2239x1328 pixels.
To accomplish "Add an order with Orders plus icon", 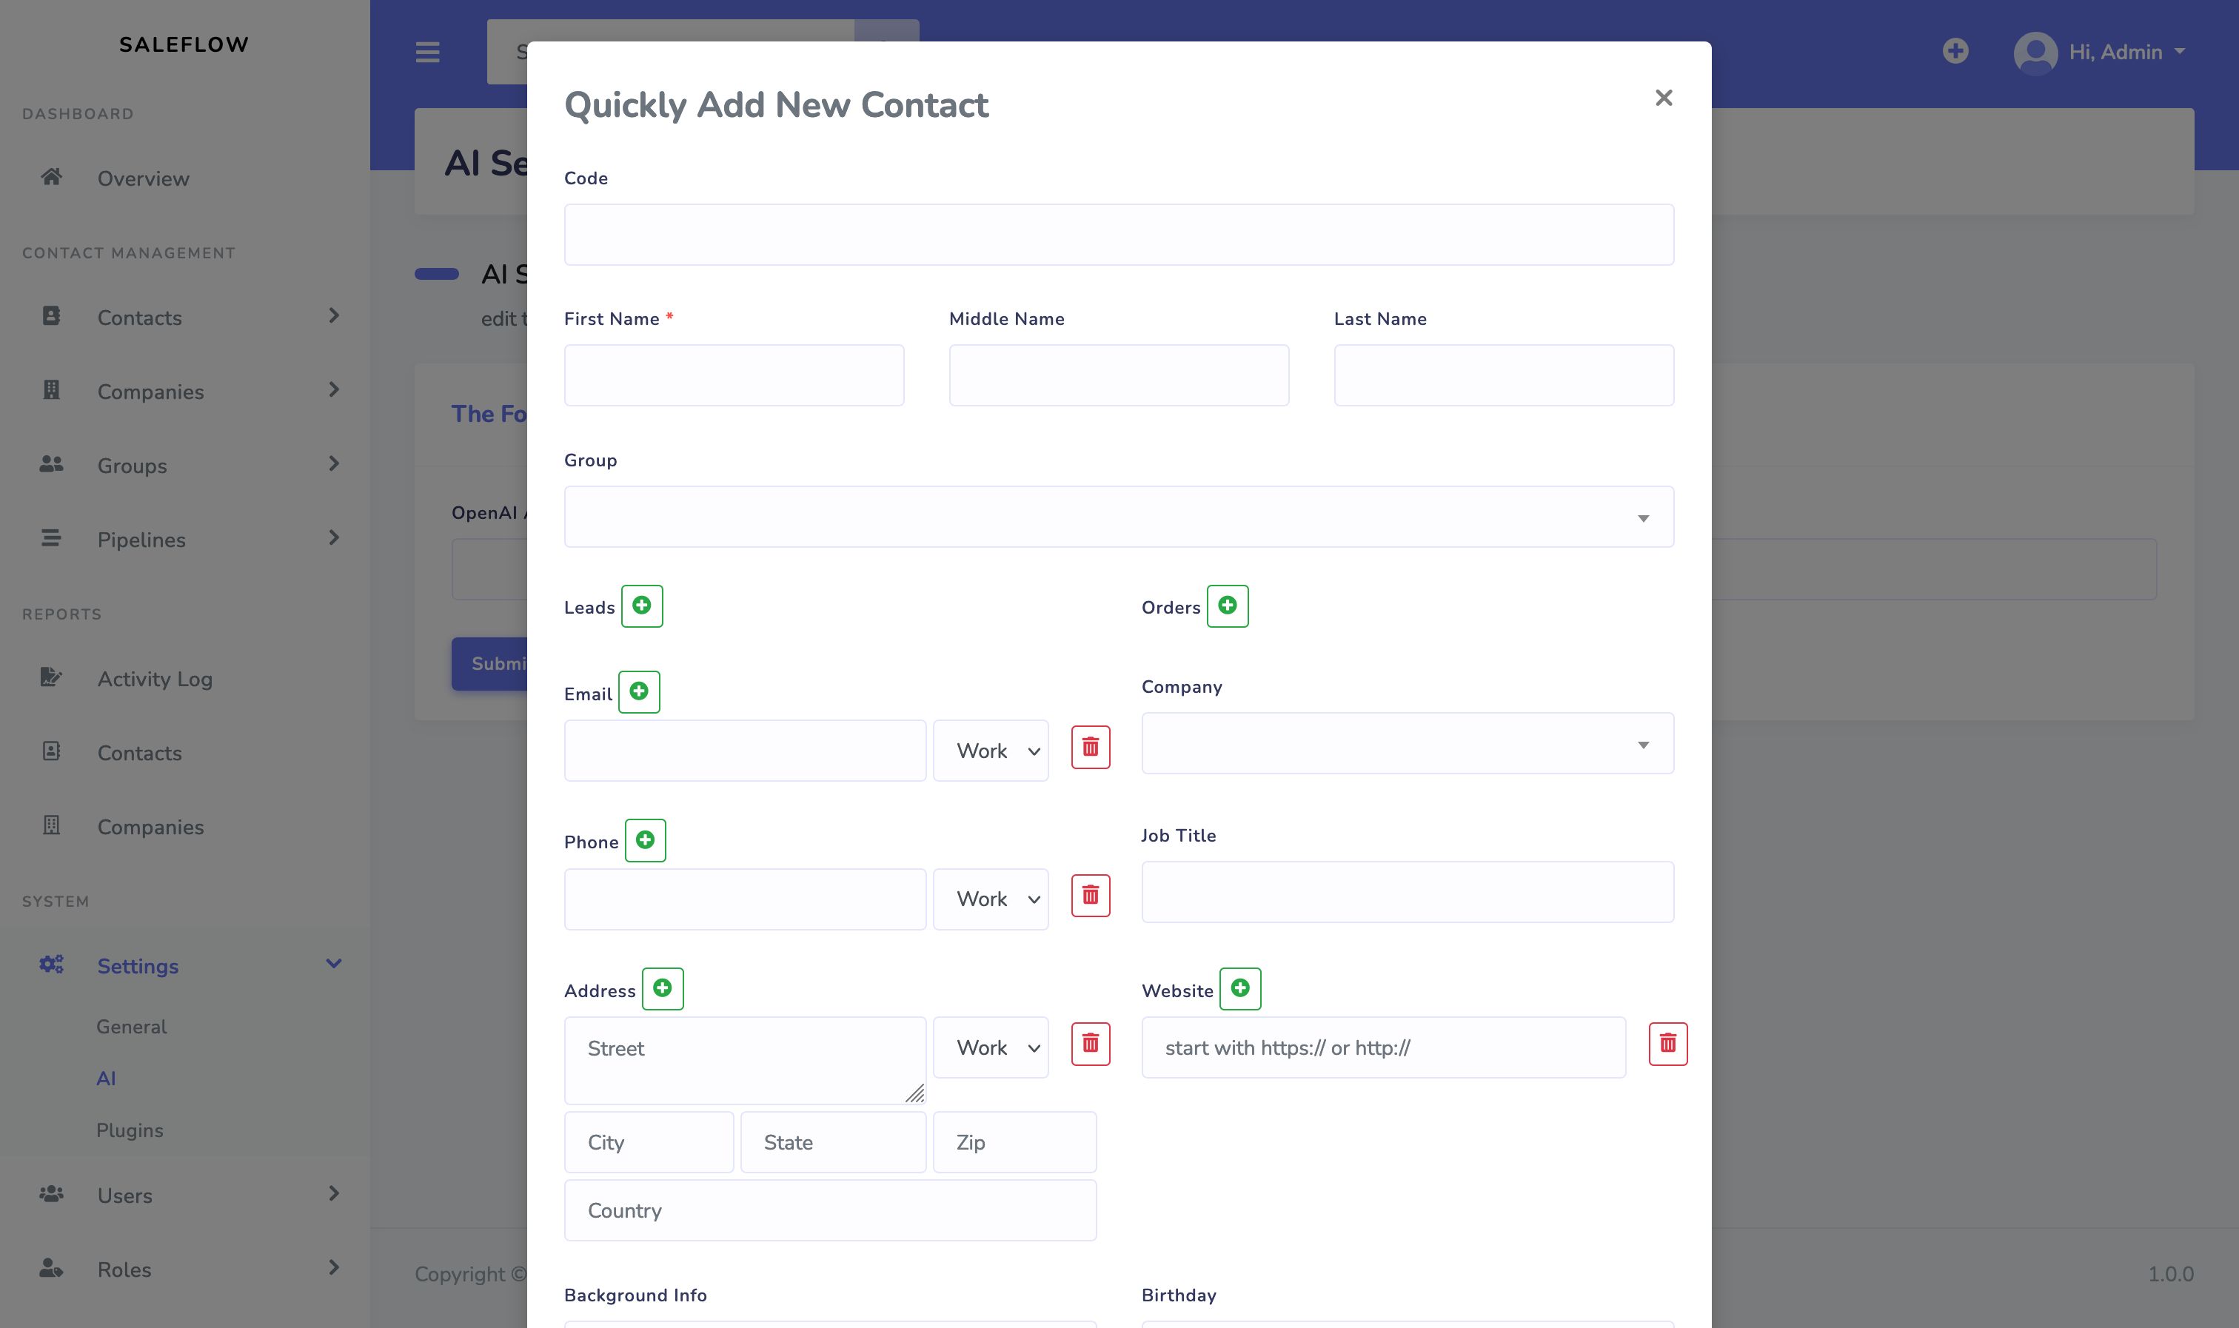I will click(1227, 606).
